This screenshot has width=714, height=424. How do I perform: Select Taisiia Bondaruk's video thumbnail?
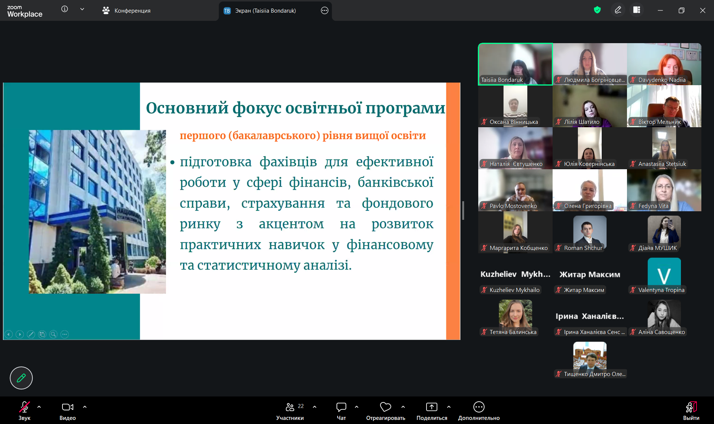coord(515,64)
